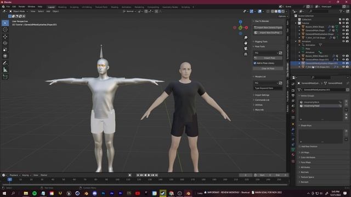Open the Normal transform orientation dropdown
The image size is (351, 197).
click(129, 11)
